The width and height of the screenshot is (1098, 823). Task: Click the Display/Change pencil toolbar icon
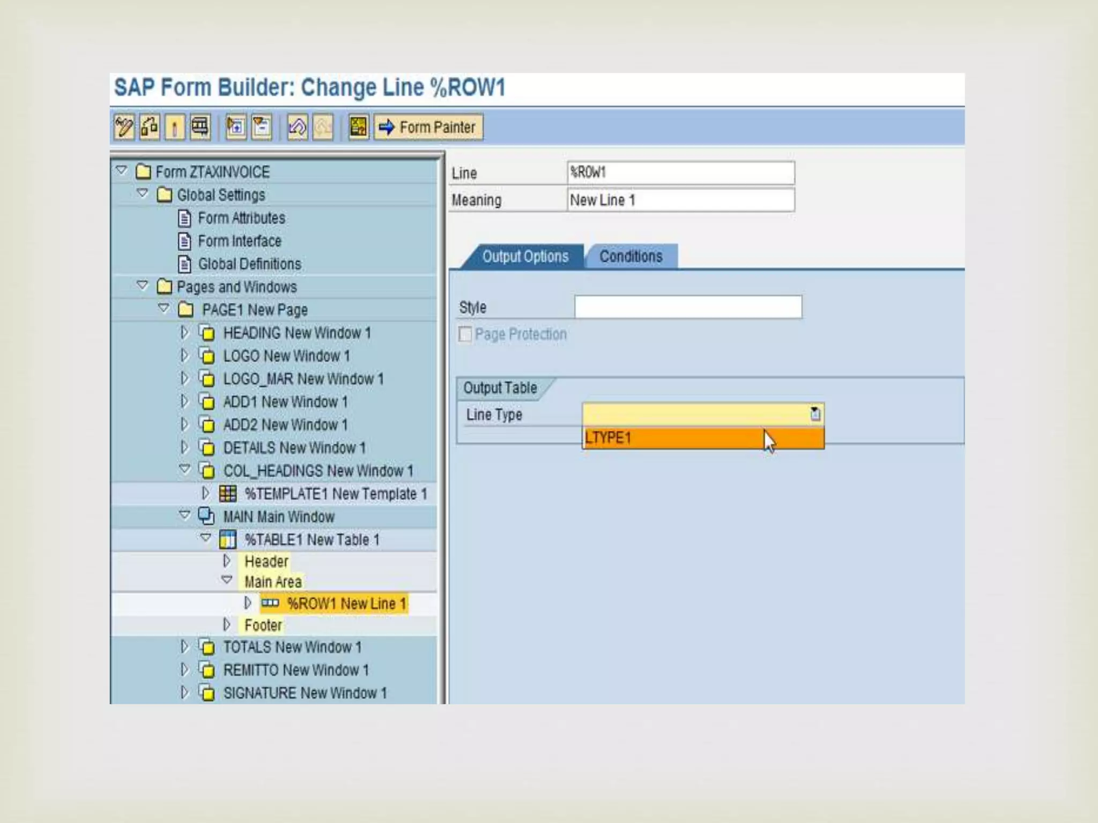coord(124,128)
